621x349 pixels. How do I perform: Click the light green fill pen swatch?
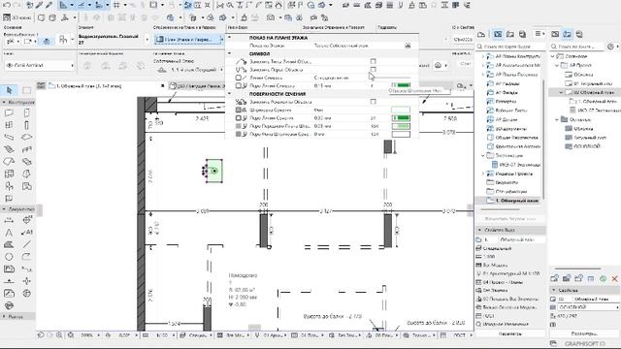coord(401,126)
